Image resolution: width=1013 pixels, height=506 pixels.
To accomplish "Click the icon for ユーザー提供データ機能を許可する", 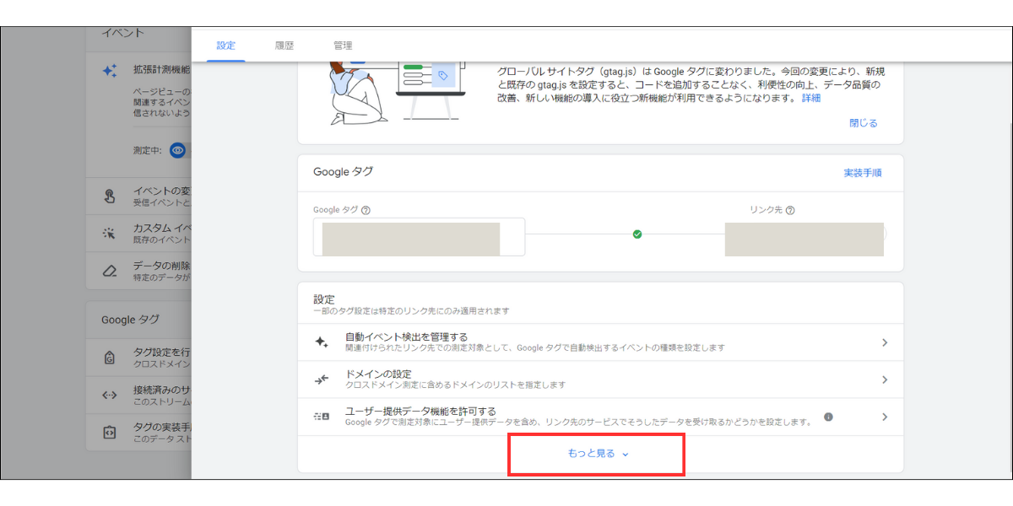I will [x=322, y=417].
